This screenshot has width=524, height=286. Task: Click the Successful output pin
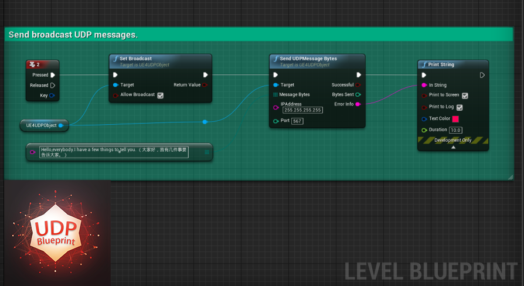point(358,85)
